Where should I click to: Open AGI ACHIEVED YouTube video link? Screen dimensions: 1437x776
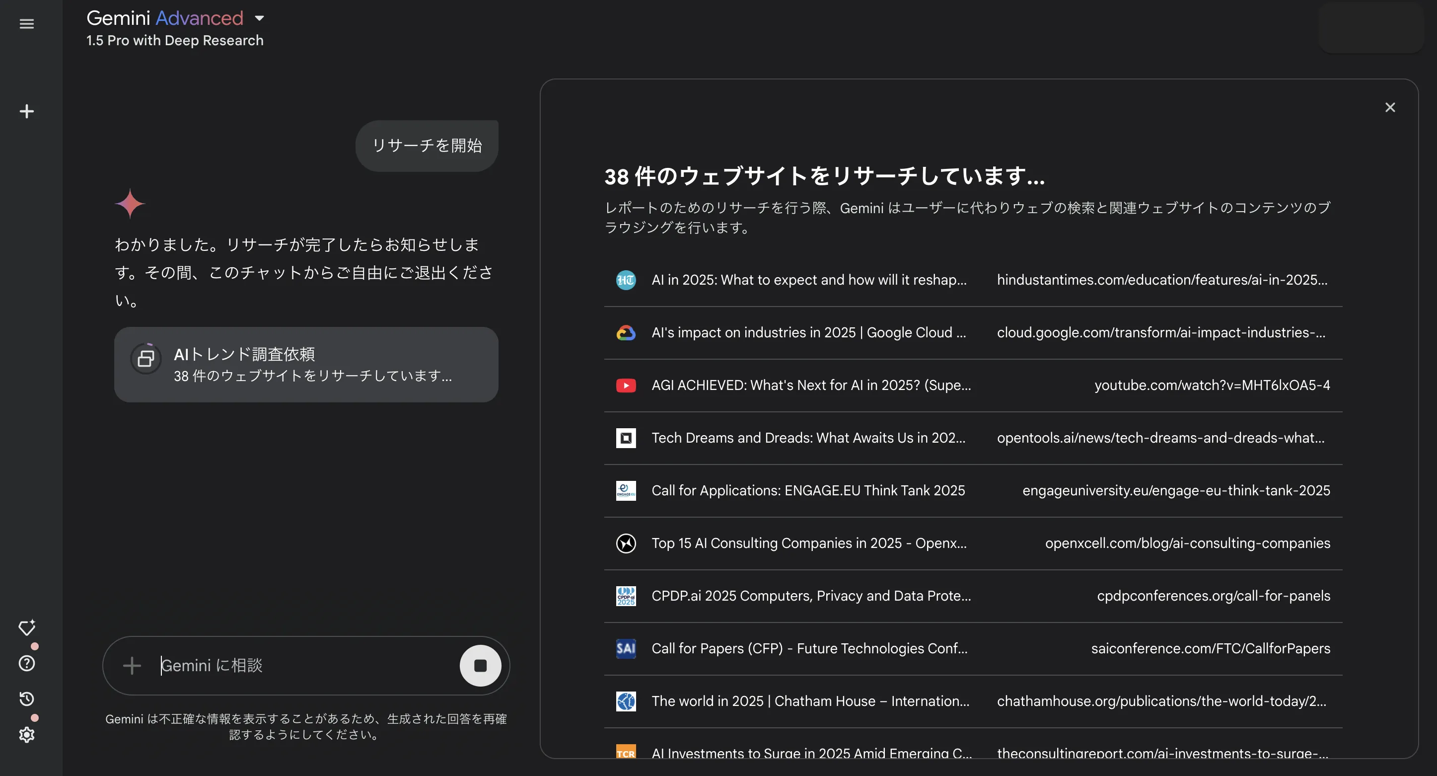pos(811,385)
